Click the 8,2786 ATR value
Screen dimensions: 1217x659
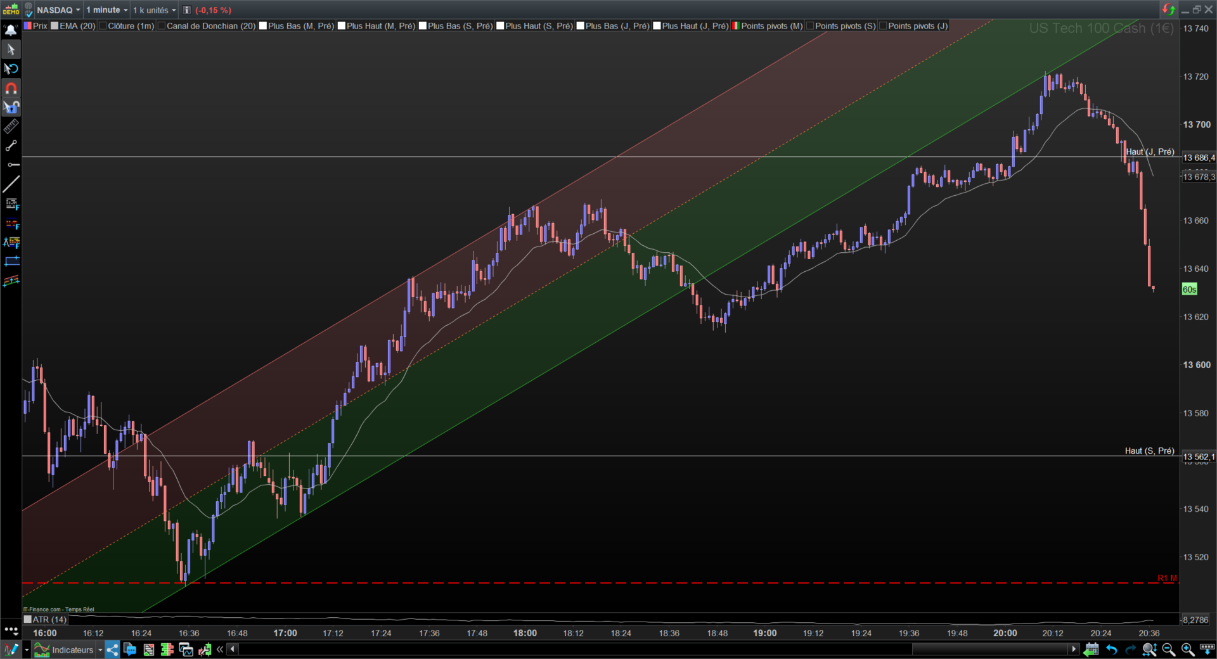[x=1195, y=620]
